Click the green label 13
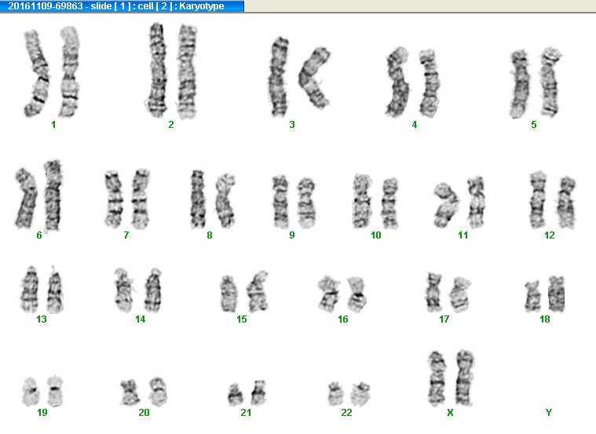Viewport: 596px width, 434px height. (x=42, y=319)
